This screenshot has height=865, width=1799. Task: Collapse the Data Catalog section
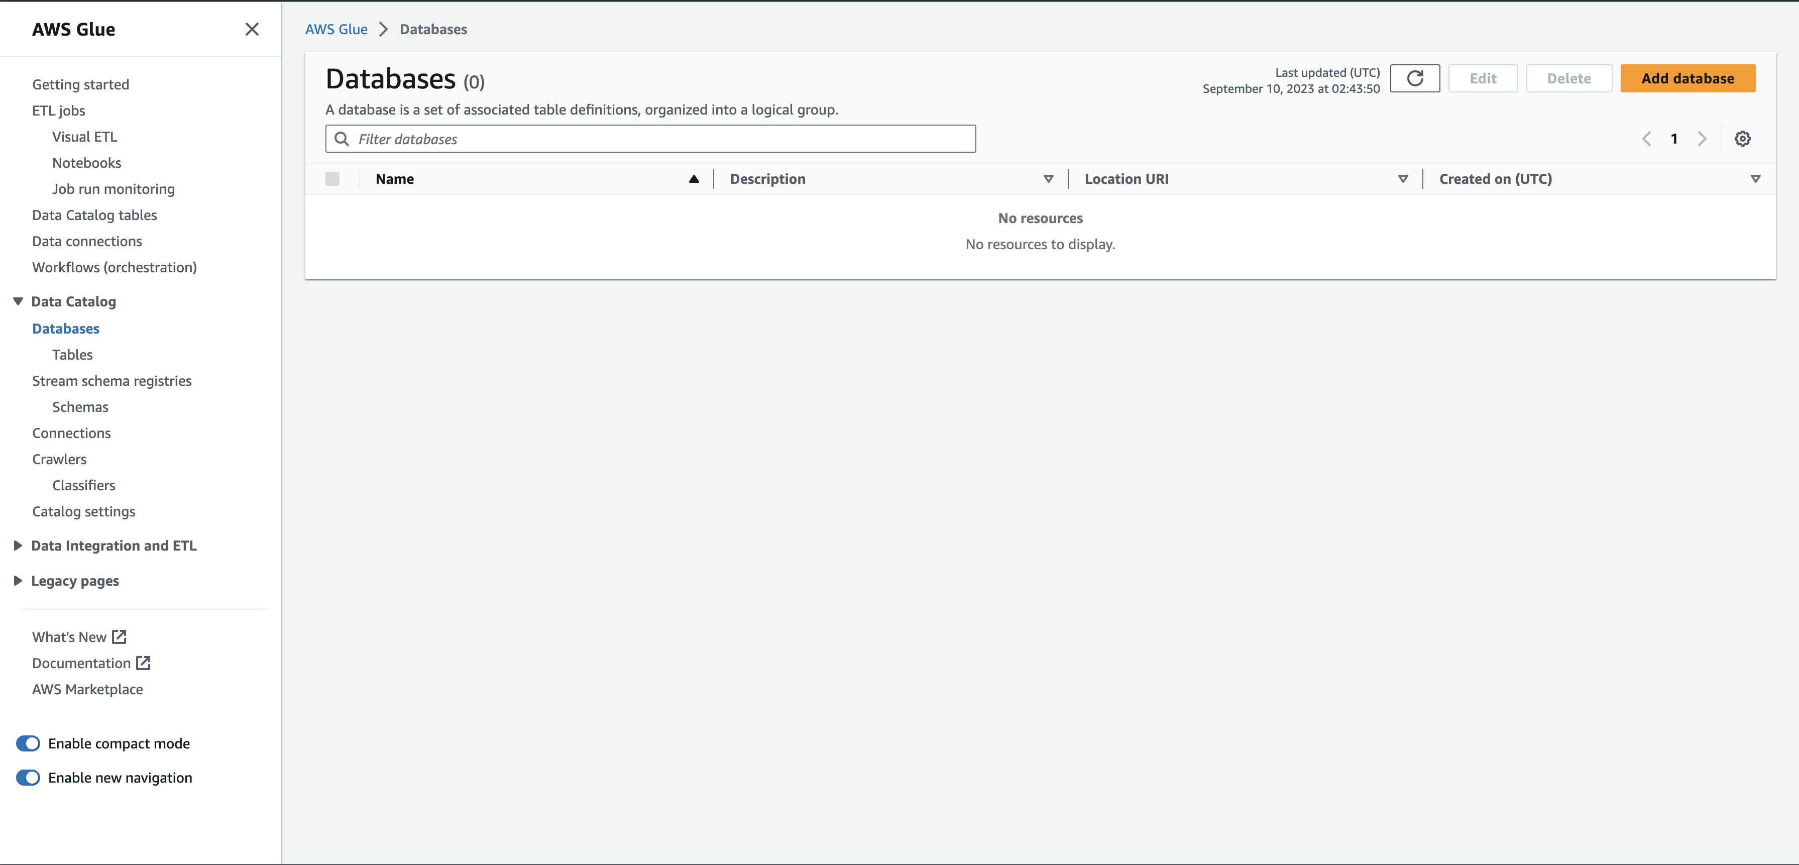click(18, 301)
